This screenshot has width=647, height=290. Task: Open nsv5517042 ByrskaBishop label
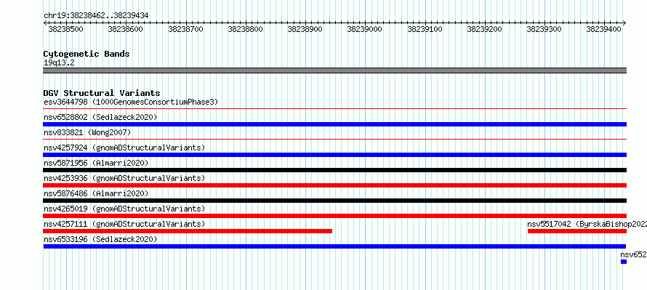point(587,224)
